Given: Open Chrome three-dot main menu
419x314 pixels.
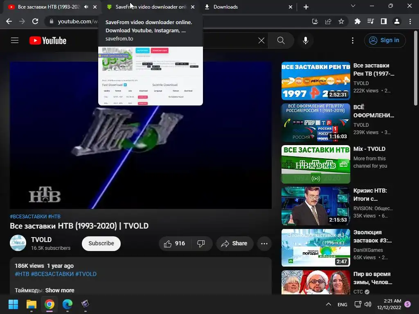Looking at the screenshot, I should 410,21.
